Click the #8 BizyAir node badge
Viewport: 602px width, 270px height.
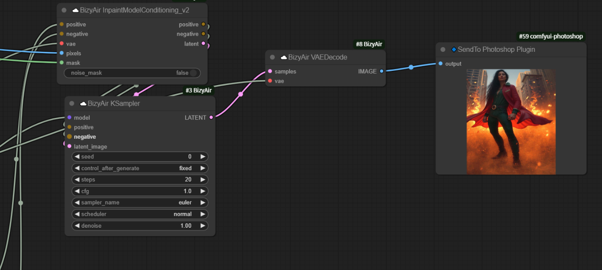click(368, 44)
